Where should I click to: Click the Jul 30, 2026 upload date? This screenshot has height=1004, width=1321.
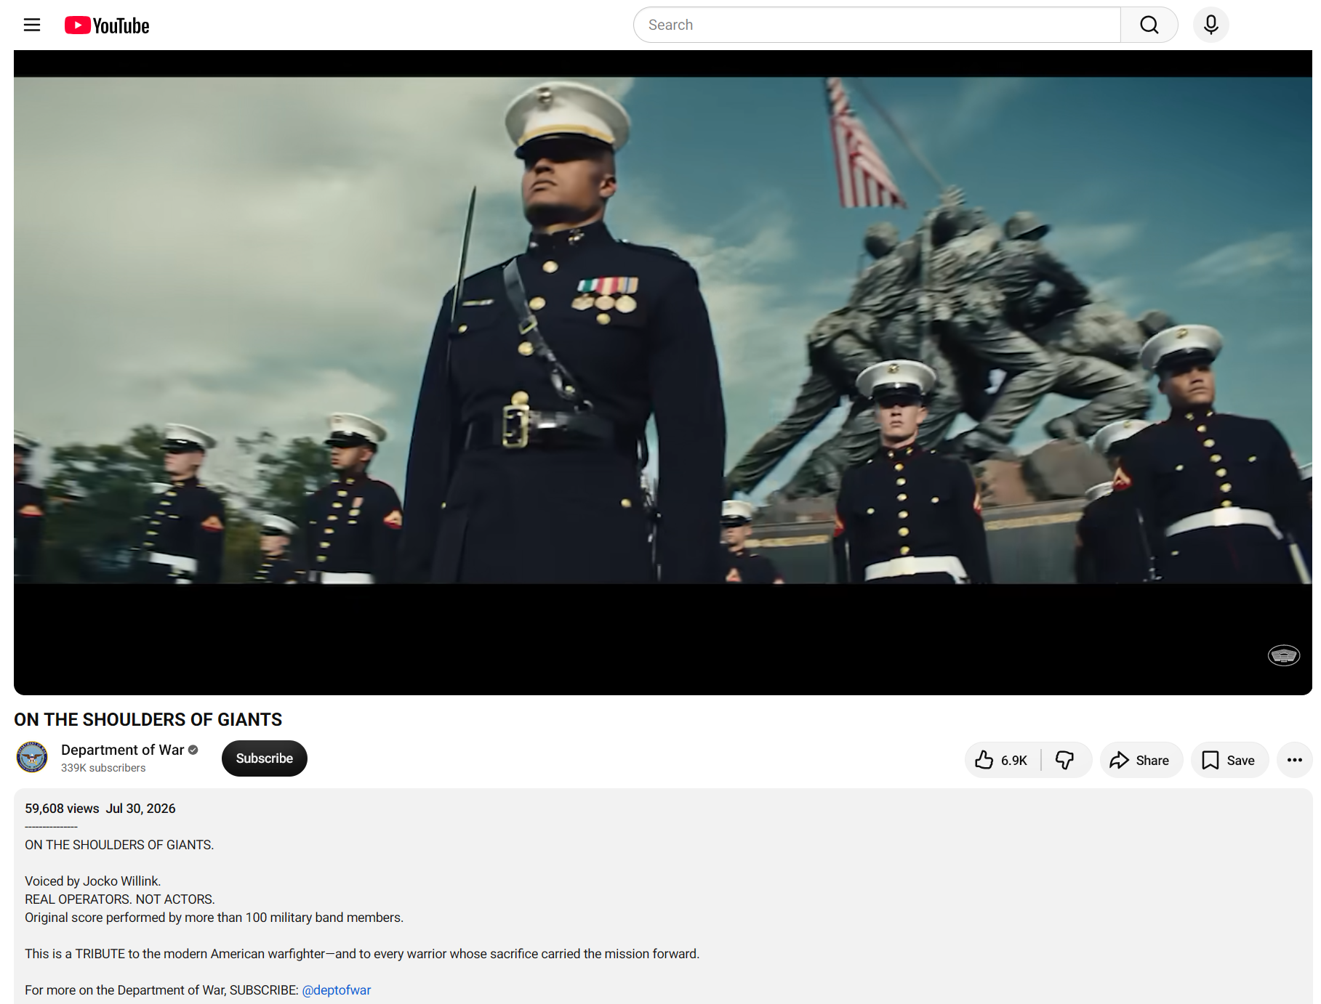coord(141,809)
